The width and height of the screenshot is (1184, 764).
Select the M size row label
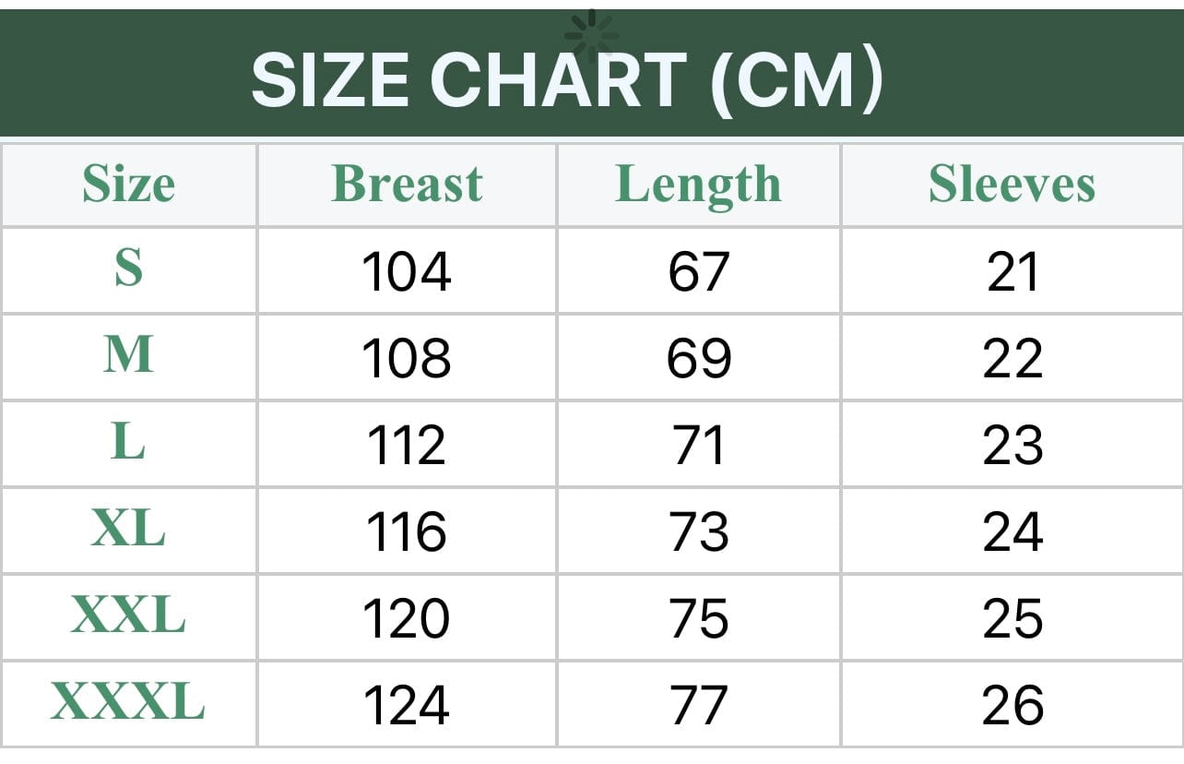(x=128, y=355)
